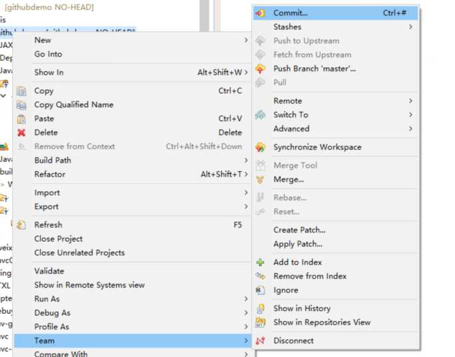Click the green Add to Index icon
Viewport: 455px width, 357px height.
click(260, 262)
